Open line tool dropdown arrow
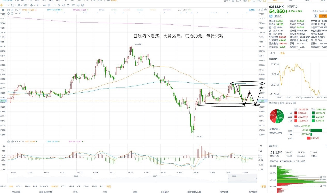Screen dimensions: 327x193 pyautogui.click(x=9, y=5)
